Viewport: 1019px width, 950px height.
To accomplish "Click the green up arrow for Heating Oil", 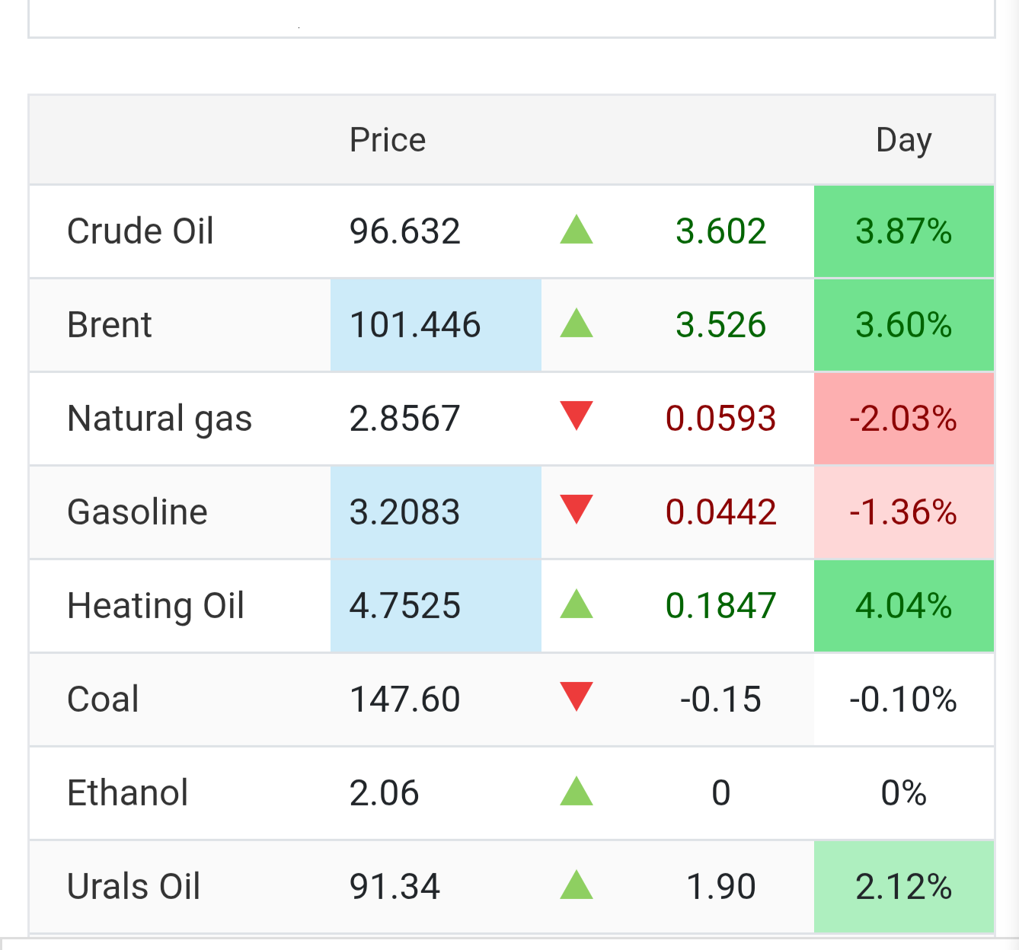I will coord(577,604).
